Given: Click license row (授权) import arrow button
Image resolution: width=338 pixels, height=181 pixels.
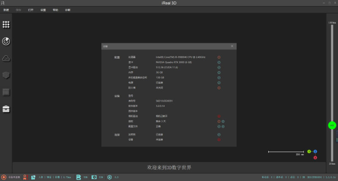Looking at the screenshot, I should [223, 122].
